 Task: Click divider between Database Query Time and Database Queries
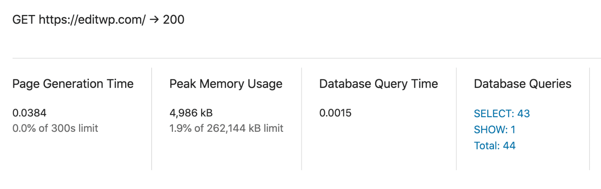tap(456, 118)
